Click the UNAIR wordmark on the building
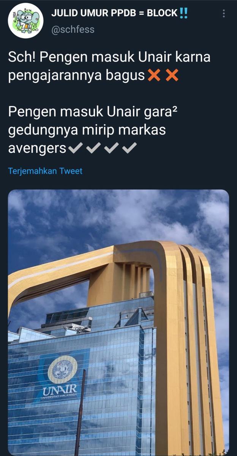Screen dimensions: 237x456 coord(60,389)
